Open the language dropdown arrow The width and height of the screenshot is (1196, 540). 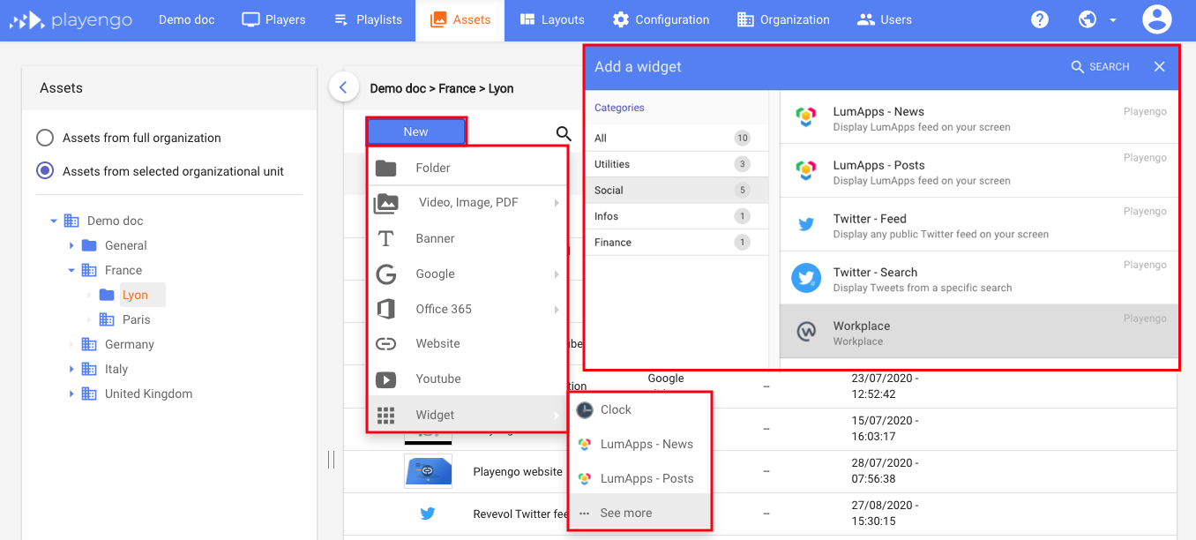point(1113,20)
